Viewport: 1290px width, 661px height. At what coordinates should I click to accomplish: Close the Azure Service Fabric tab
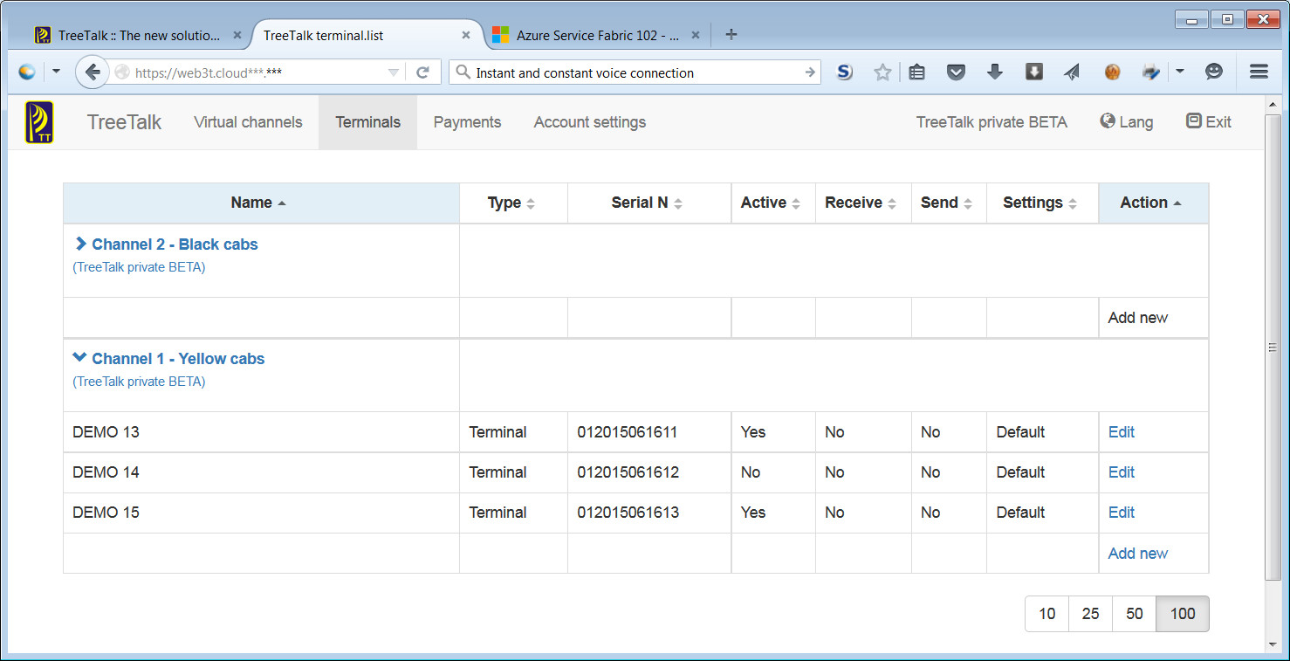tap(696, 36)
